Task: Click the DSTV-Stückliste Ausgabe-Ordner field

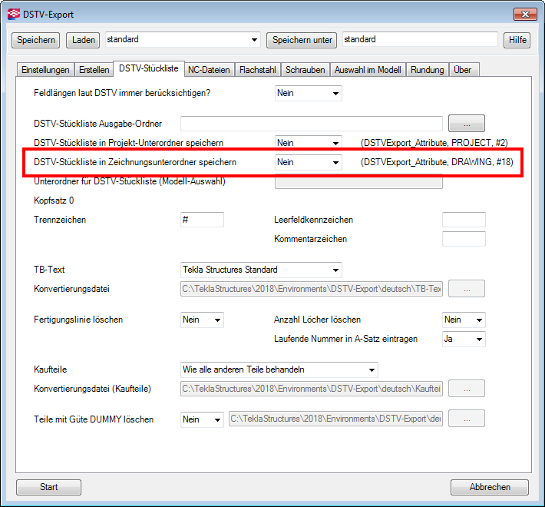Action: (312, 124)
